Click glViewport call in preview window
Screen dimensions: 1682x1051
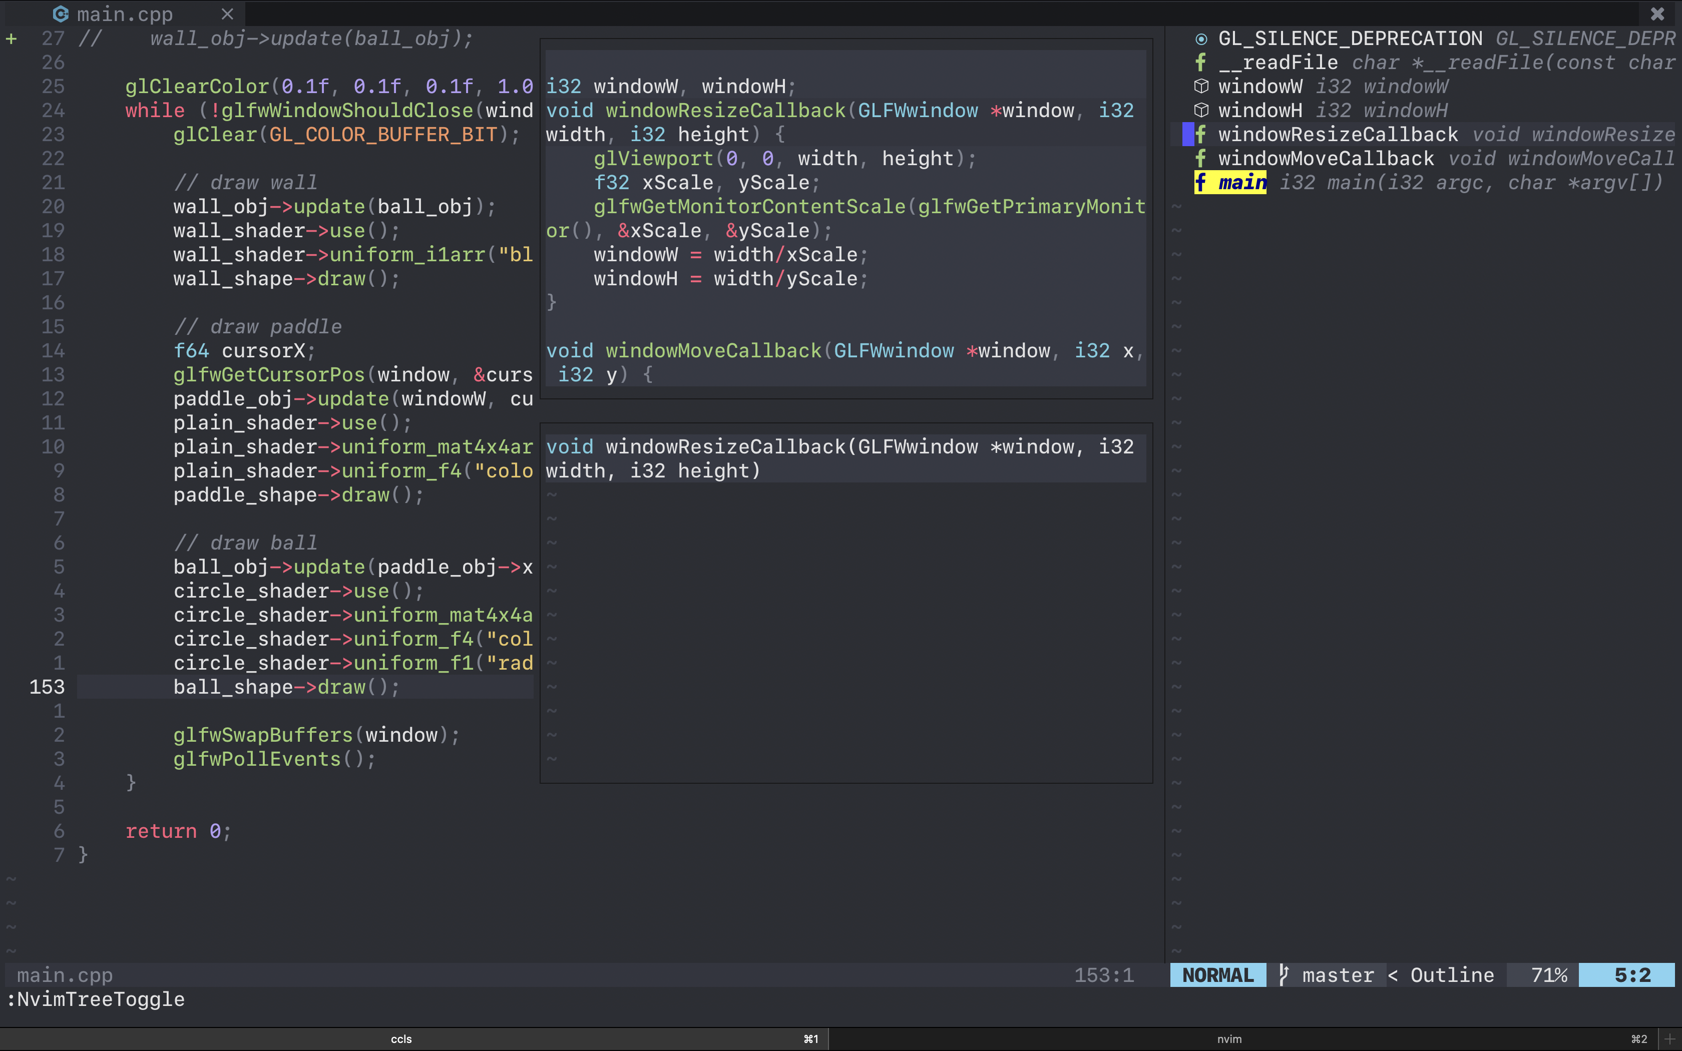(785, 159)
